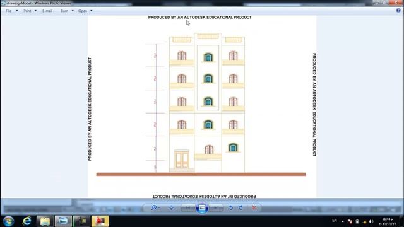
Task: Open the dark application taskbar button
Action: (x=81, y=221)
